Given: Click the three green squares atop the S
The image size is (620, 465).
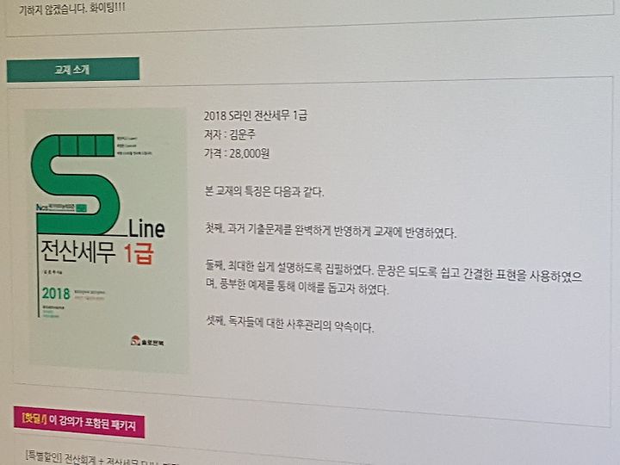Looking at the screenshot, I should click(x=87, y=146).
